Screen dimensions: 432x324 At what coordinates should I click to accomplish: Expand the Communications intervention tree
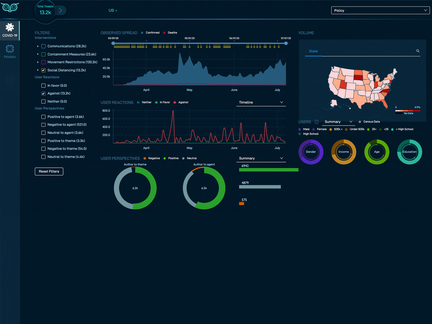point(38,46)
